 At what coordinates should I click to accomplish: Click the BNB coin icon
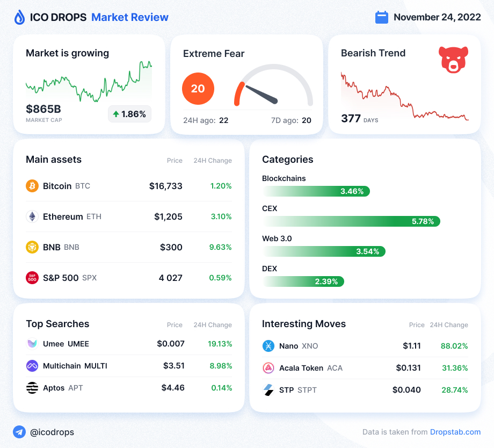(x=32, y=247)
